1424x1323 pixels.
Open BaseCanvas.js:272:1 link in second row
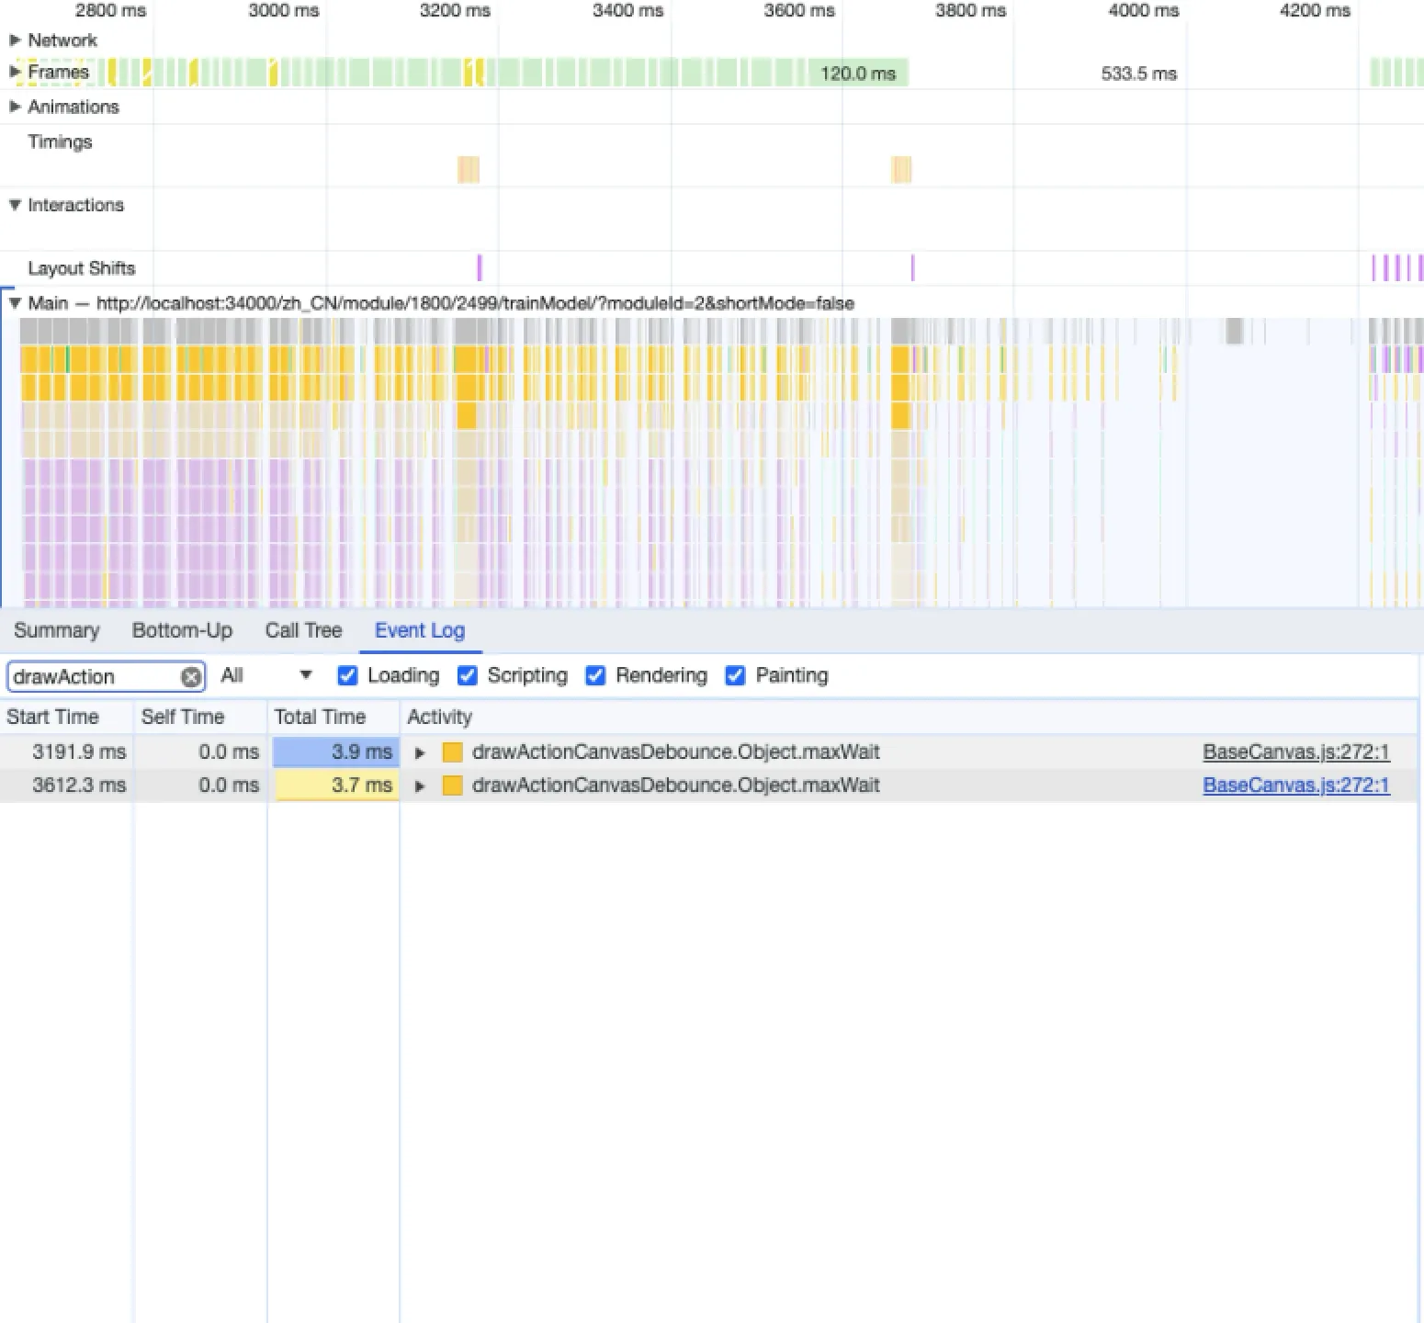click(x=1295, y=786)
